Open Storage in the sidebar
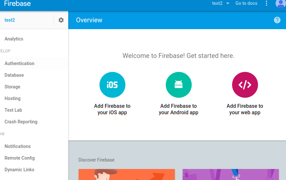 (12, 87)
